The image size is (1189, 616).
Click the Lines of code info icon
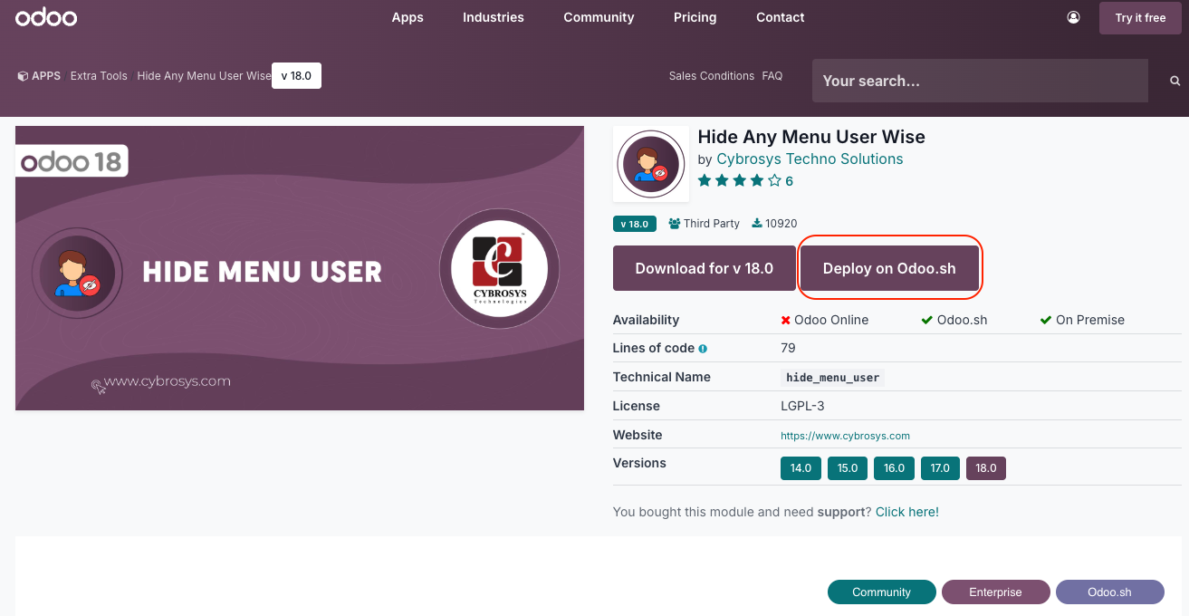tap(703, 349)
